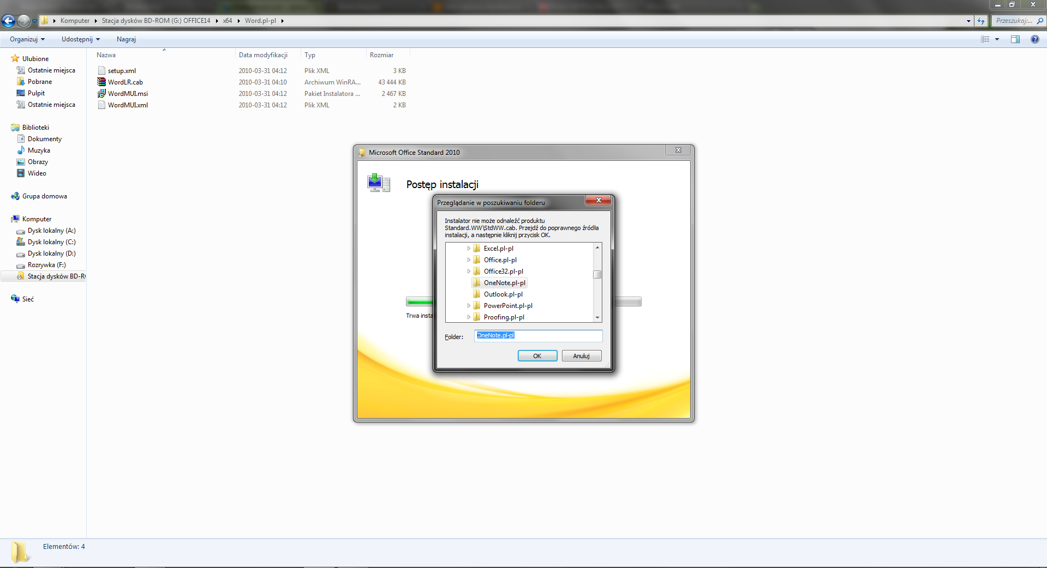Select Grupa domowa in sidebar
Viewport: 1047px width, 568px height.
[44, 196]
